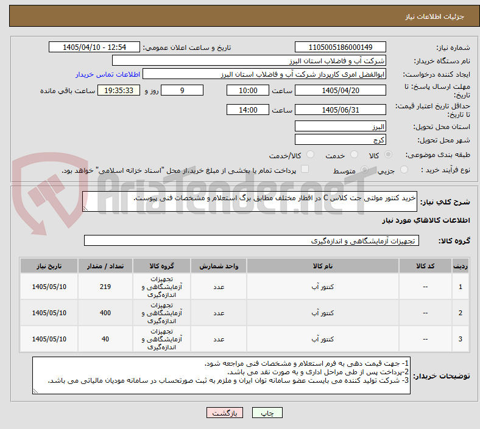
Task: Click the response deadline date 1405/04/20
Action: click(x=340, y=90)
